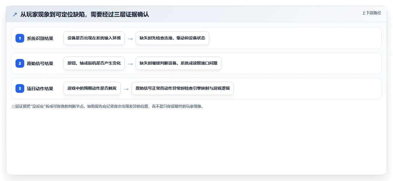Click the 原始信号结果 row label
The height and width of the screenshot is (181, 393).
click(x=40, y=63)
